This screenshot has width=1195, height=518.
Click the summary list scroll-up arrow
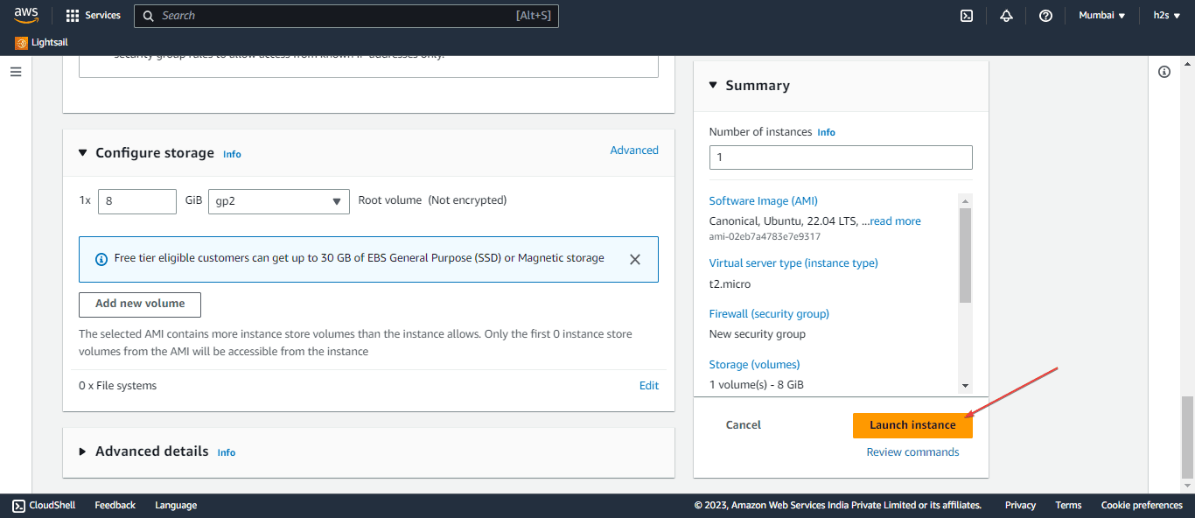coord(966,199)
